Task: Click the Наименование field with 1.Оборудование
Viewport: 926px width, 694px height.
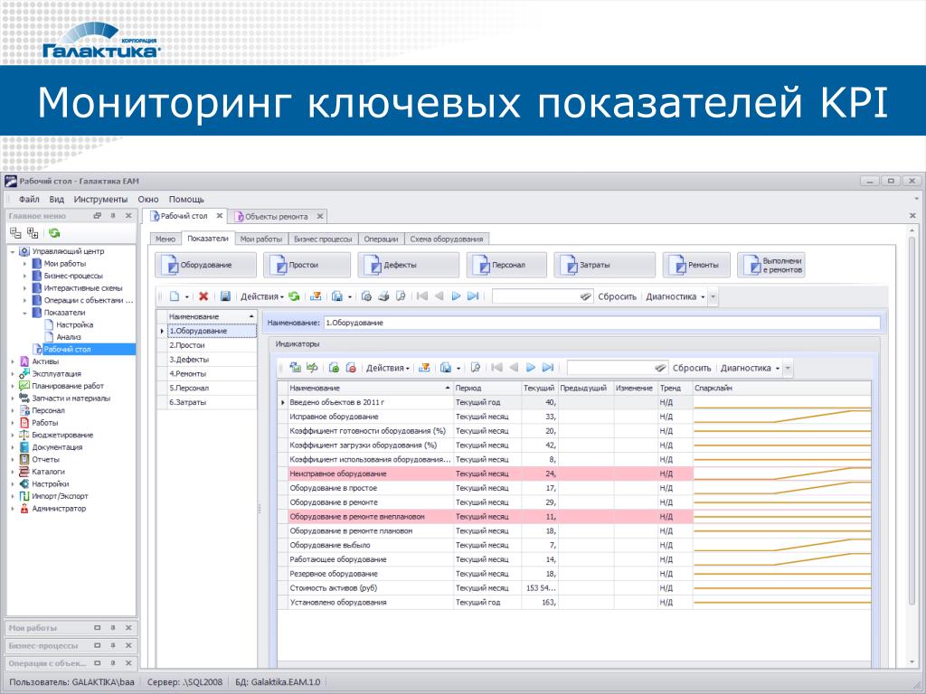Action: (601, 323)
